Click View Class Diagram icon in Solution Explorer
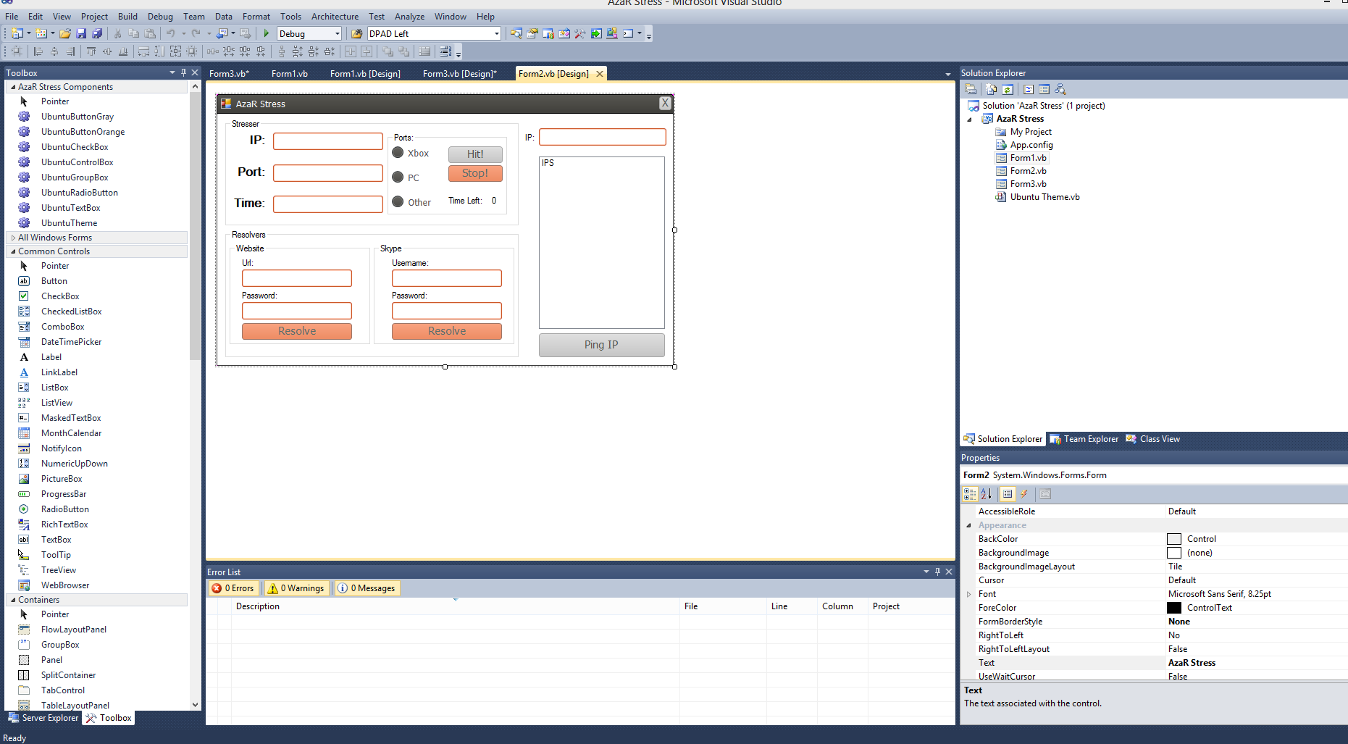This screenshot has height=744, width=1348. coord(1060,89)
